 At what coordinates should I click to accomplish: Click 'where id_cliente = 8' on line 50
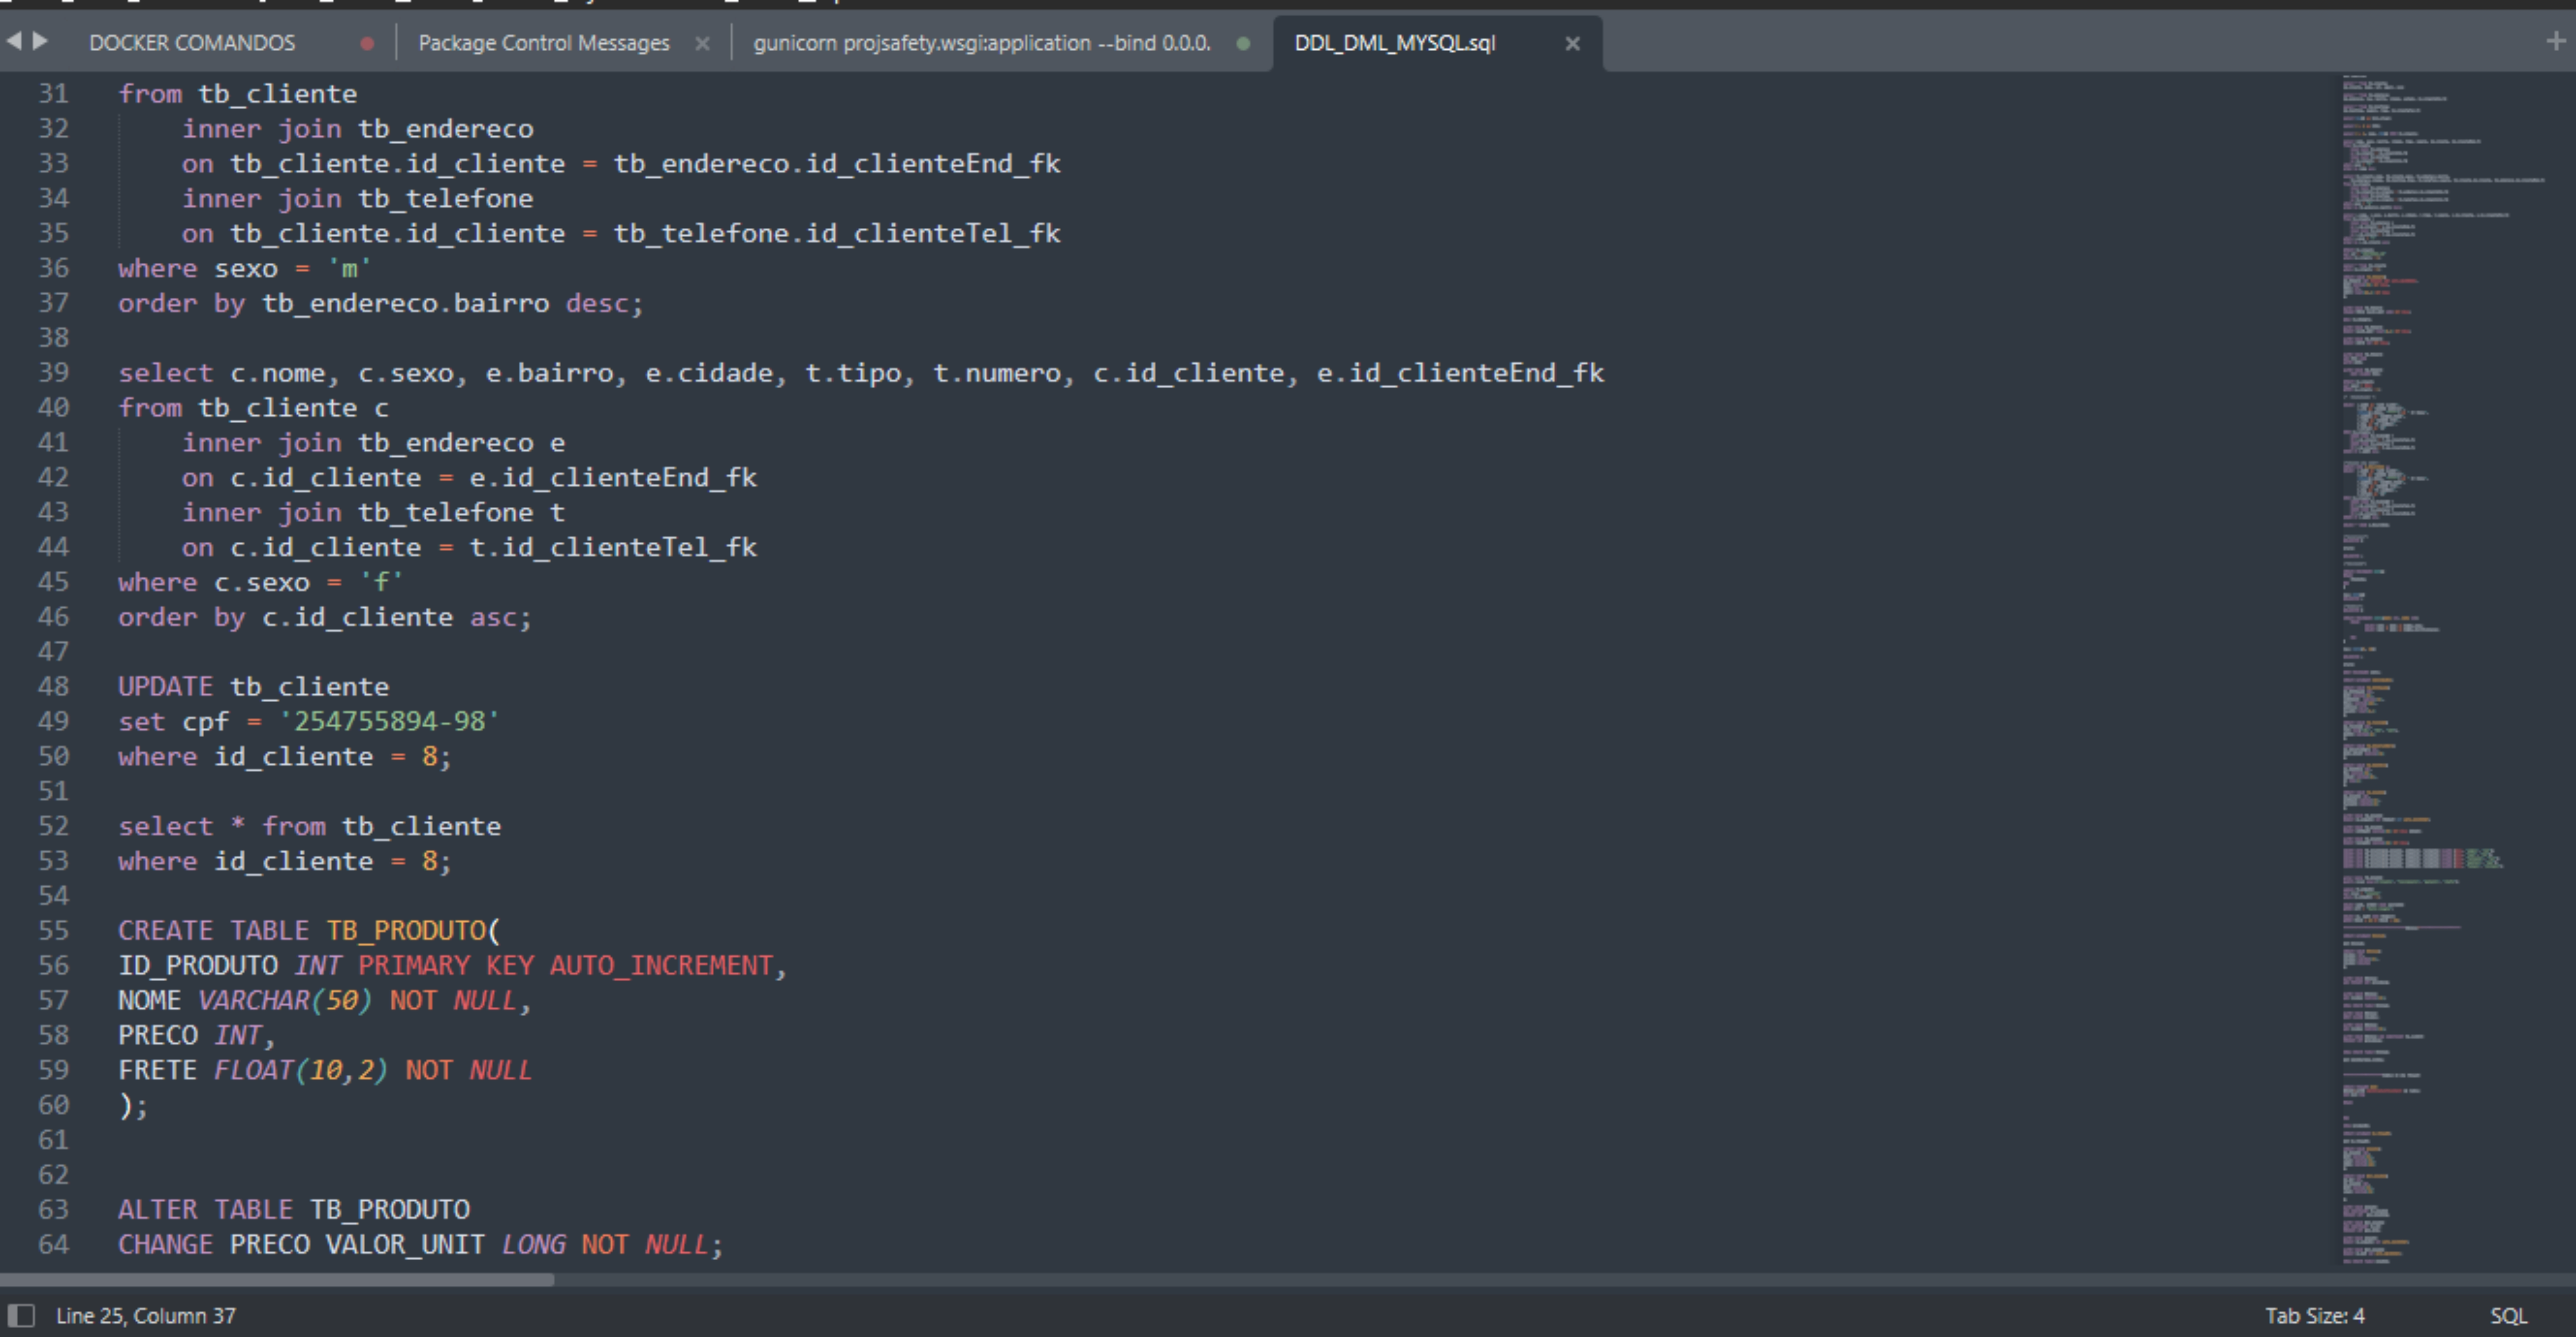pos(278,757)
